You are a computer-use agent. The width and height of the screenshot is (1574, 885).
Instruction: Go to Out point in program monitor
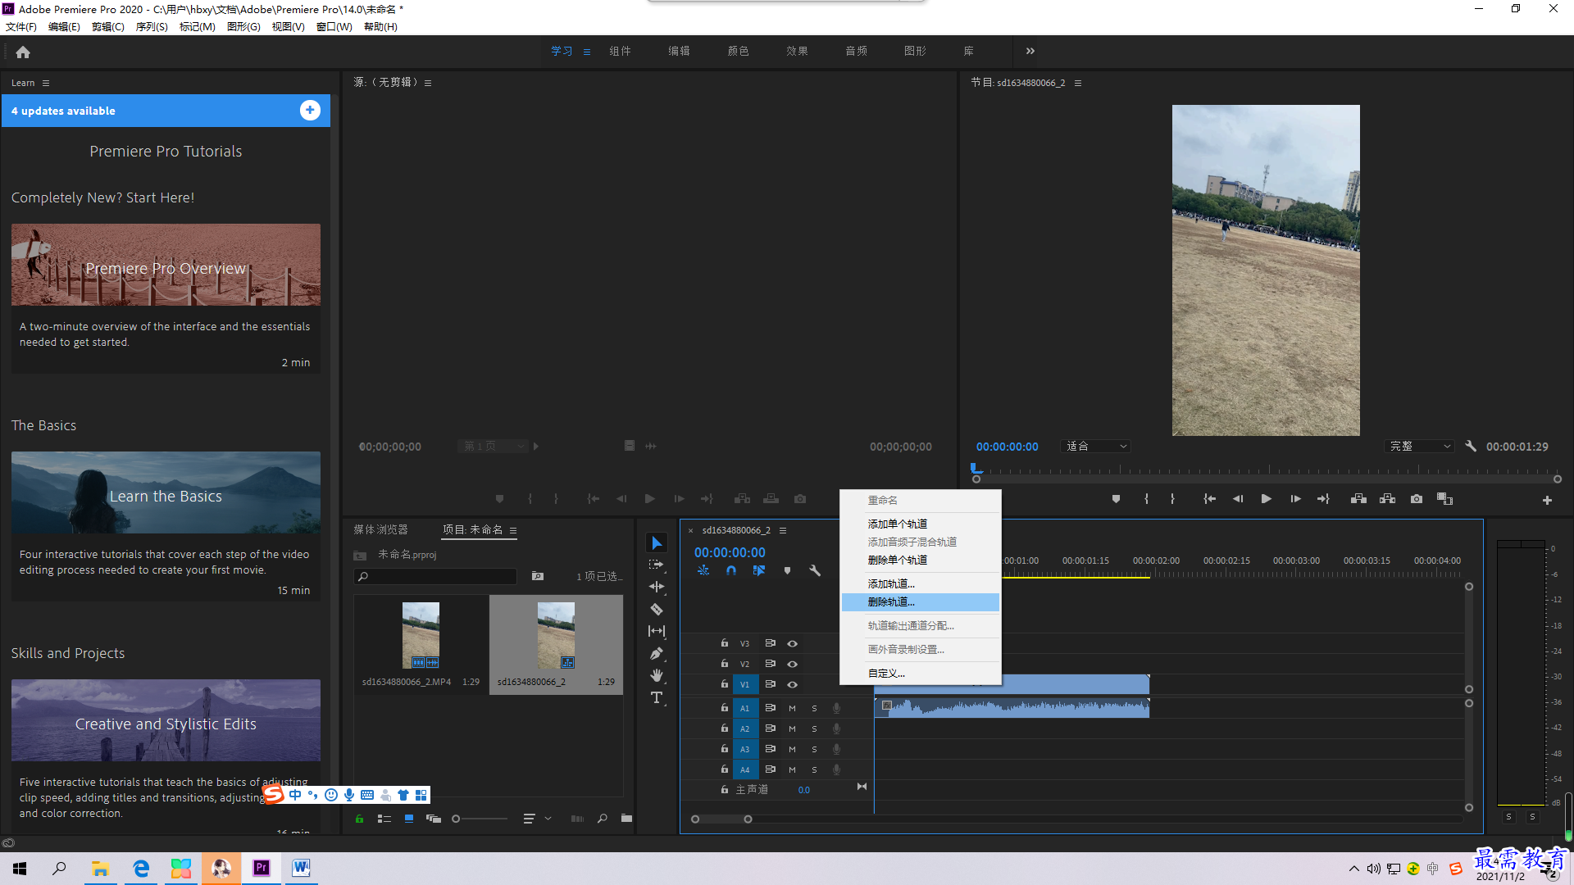[1323, 499]
